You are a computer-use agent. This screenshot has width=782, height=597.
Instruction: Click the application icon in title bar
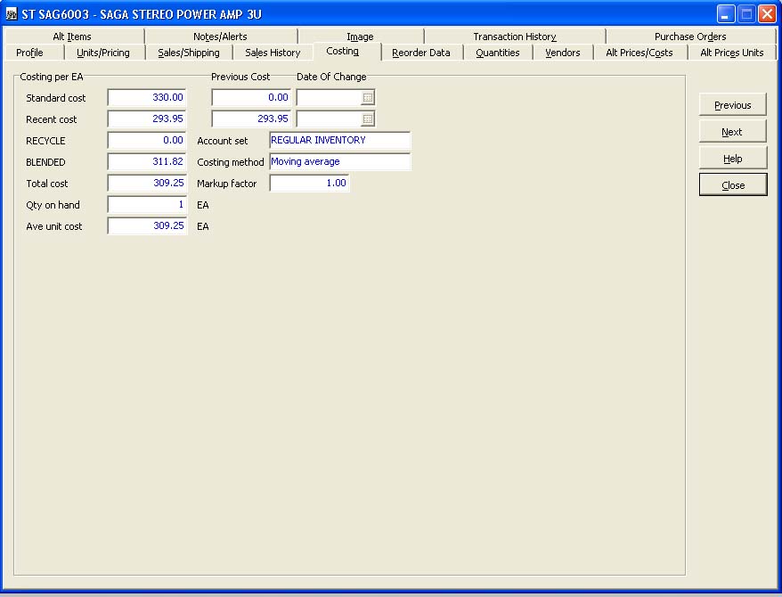[12, 14]
